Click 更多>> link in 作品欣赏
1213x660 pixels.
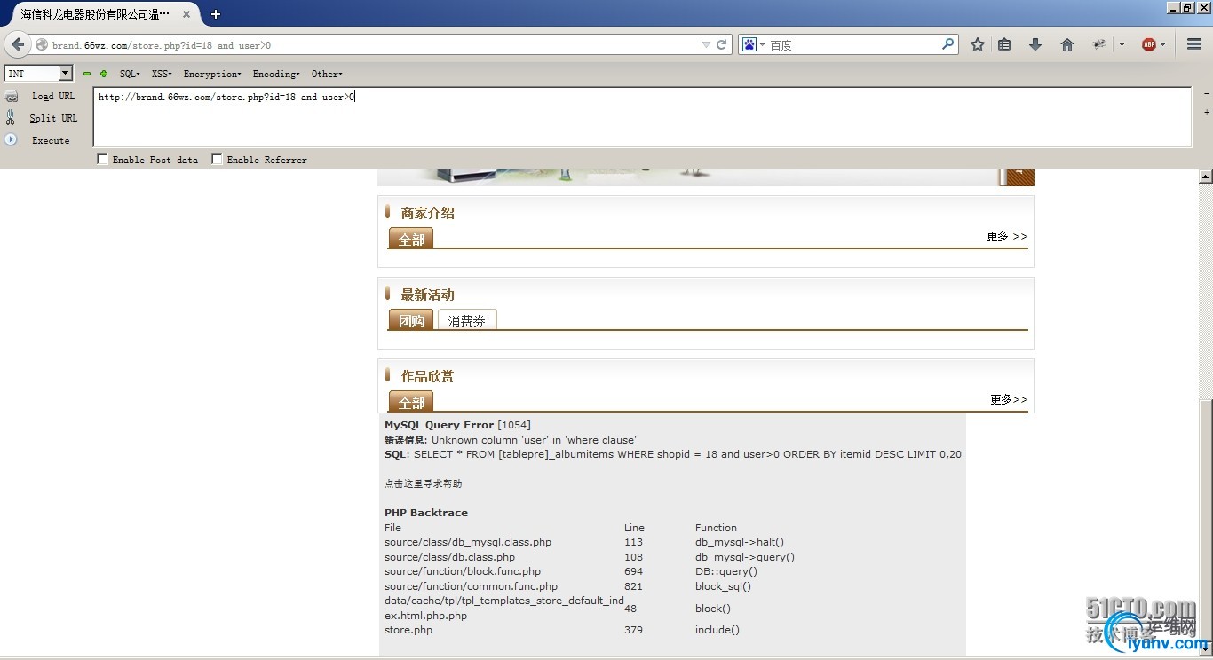coord(1009,399)
